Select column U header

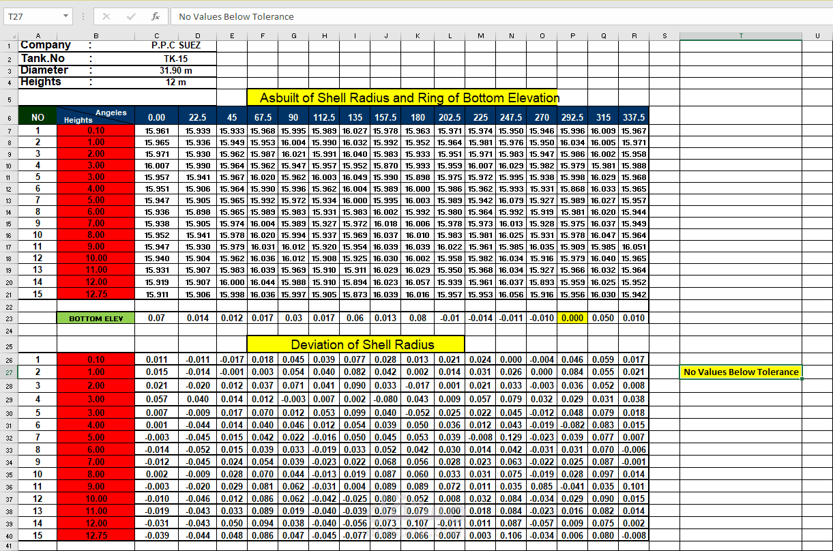[x=817, y=35]
